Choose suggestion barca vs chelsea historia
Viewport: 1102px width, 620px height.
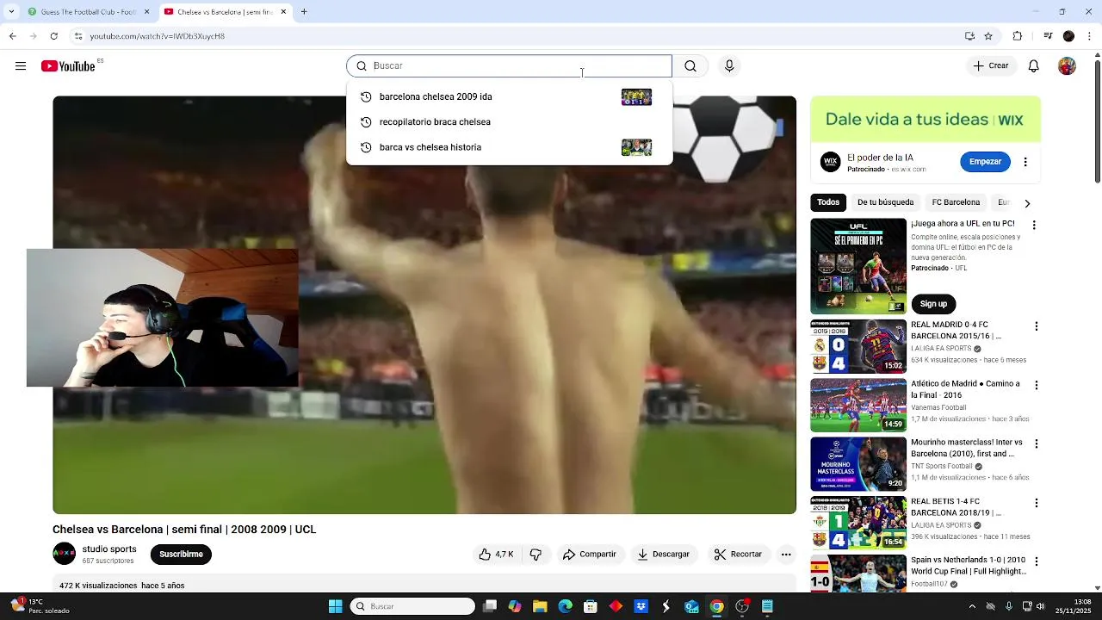click(x=509, y=147)
